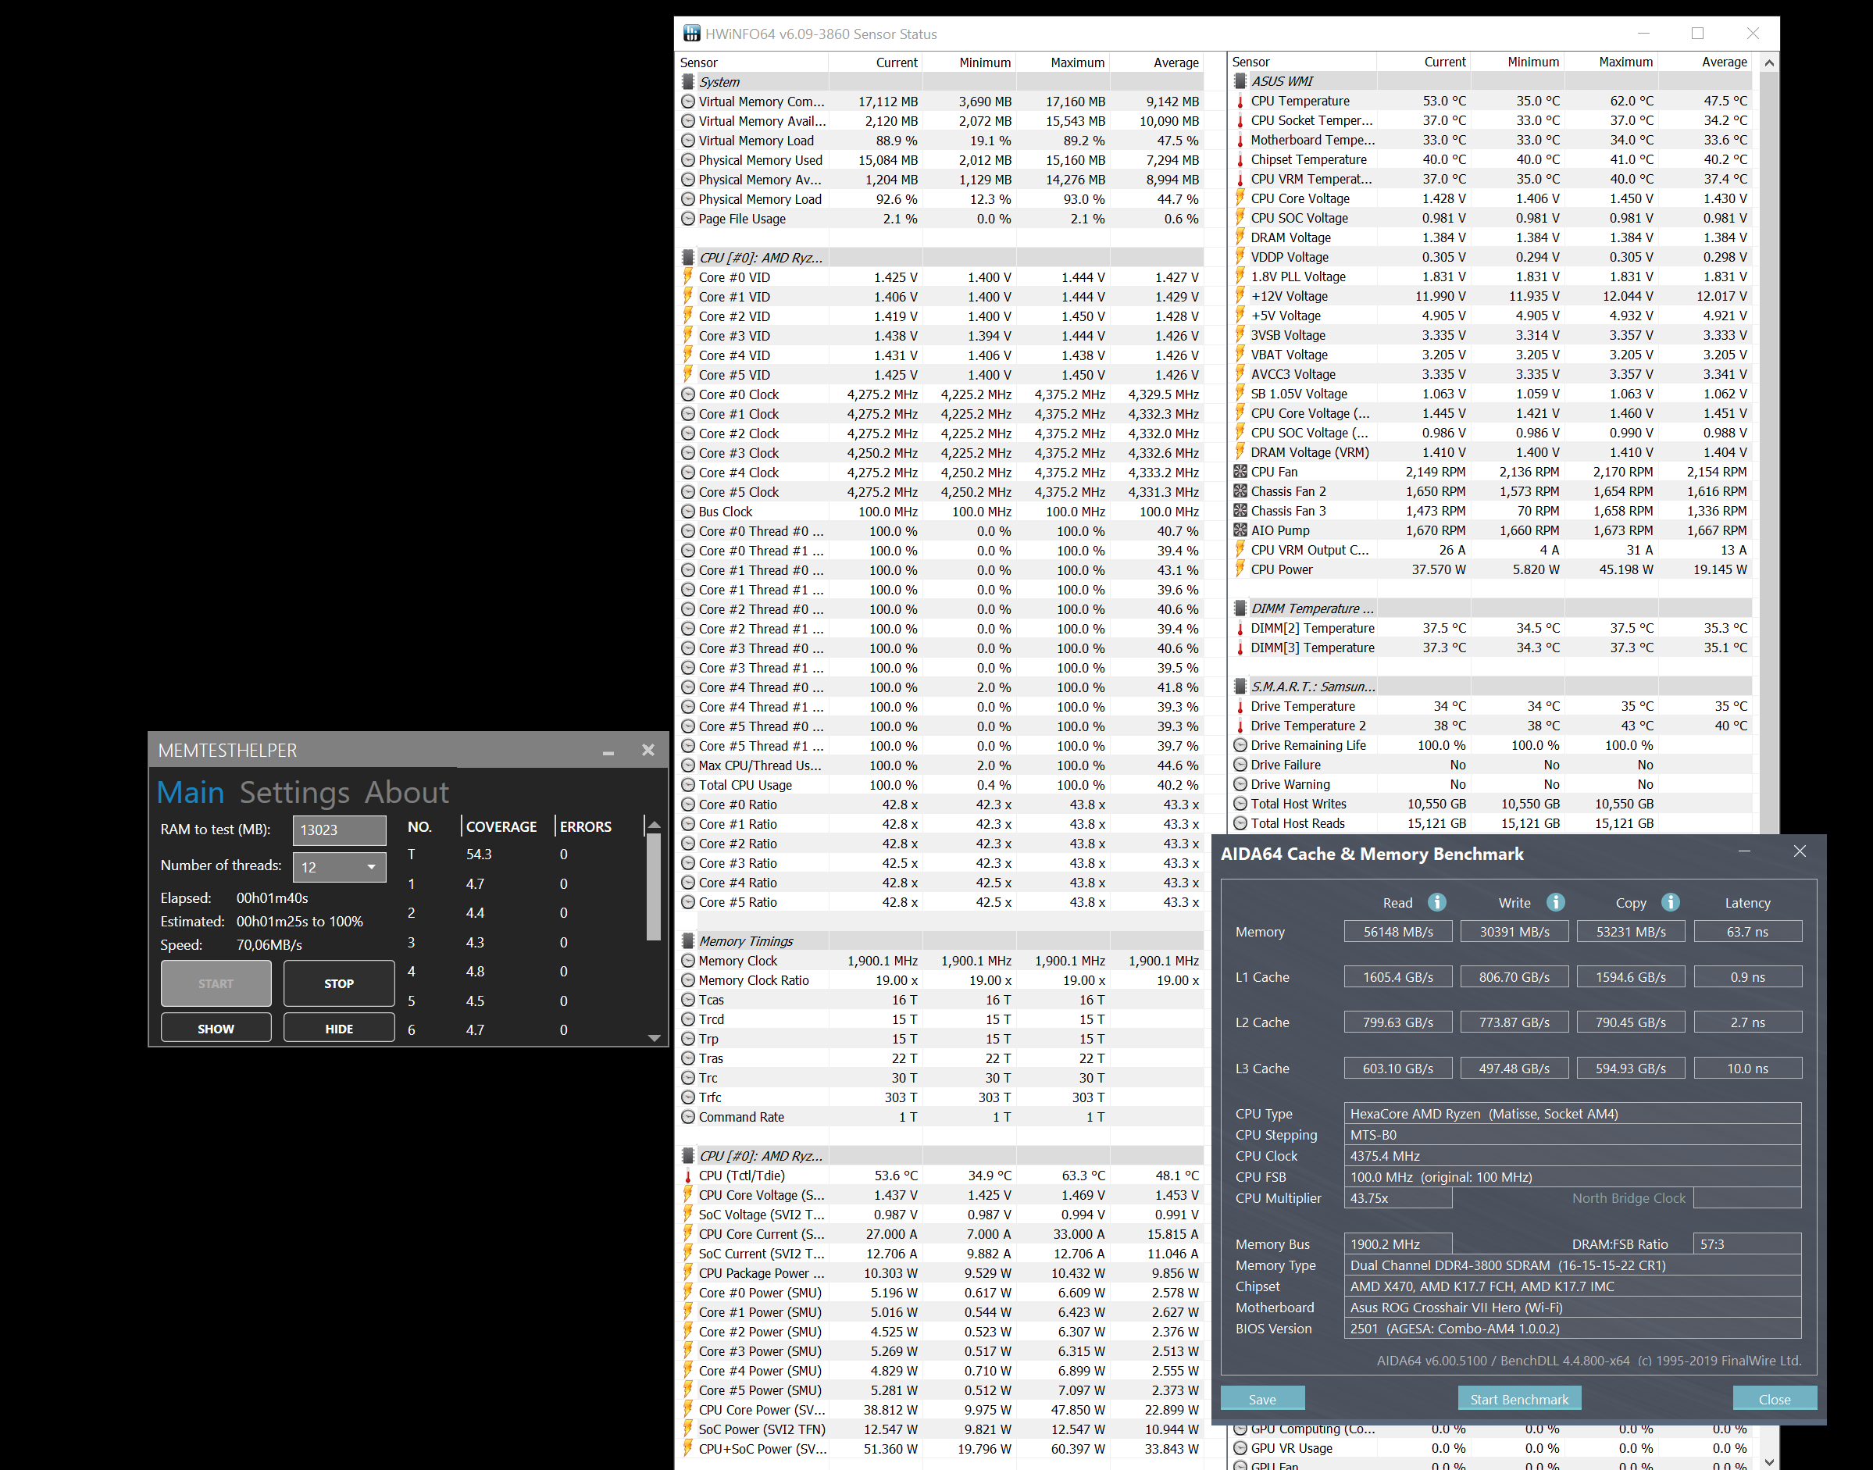The height and width of the screenshot is (1470, 1873).
Task: Click the Copy info icon in AIDA64
Action: pos(1670,902)
